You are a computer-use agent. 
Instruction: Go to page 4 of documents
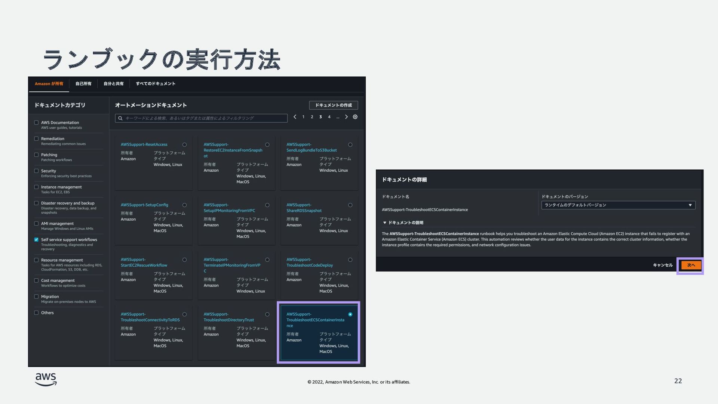tap(329, 117)
